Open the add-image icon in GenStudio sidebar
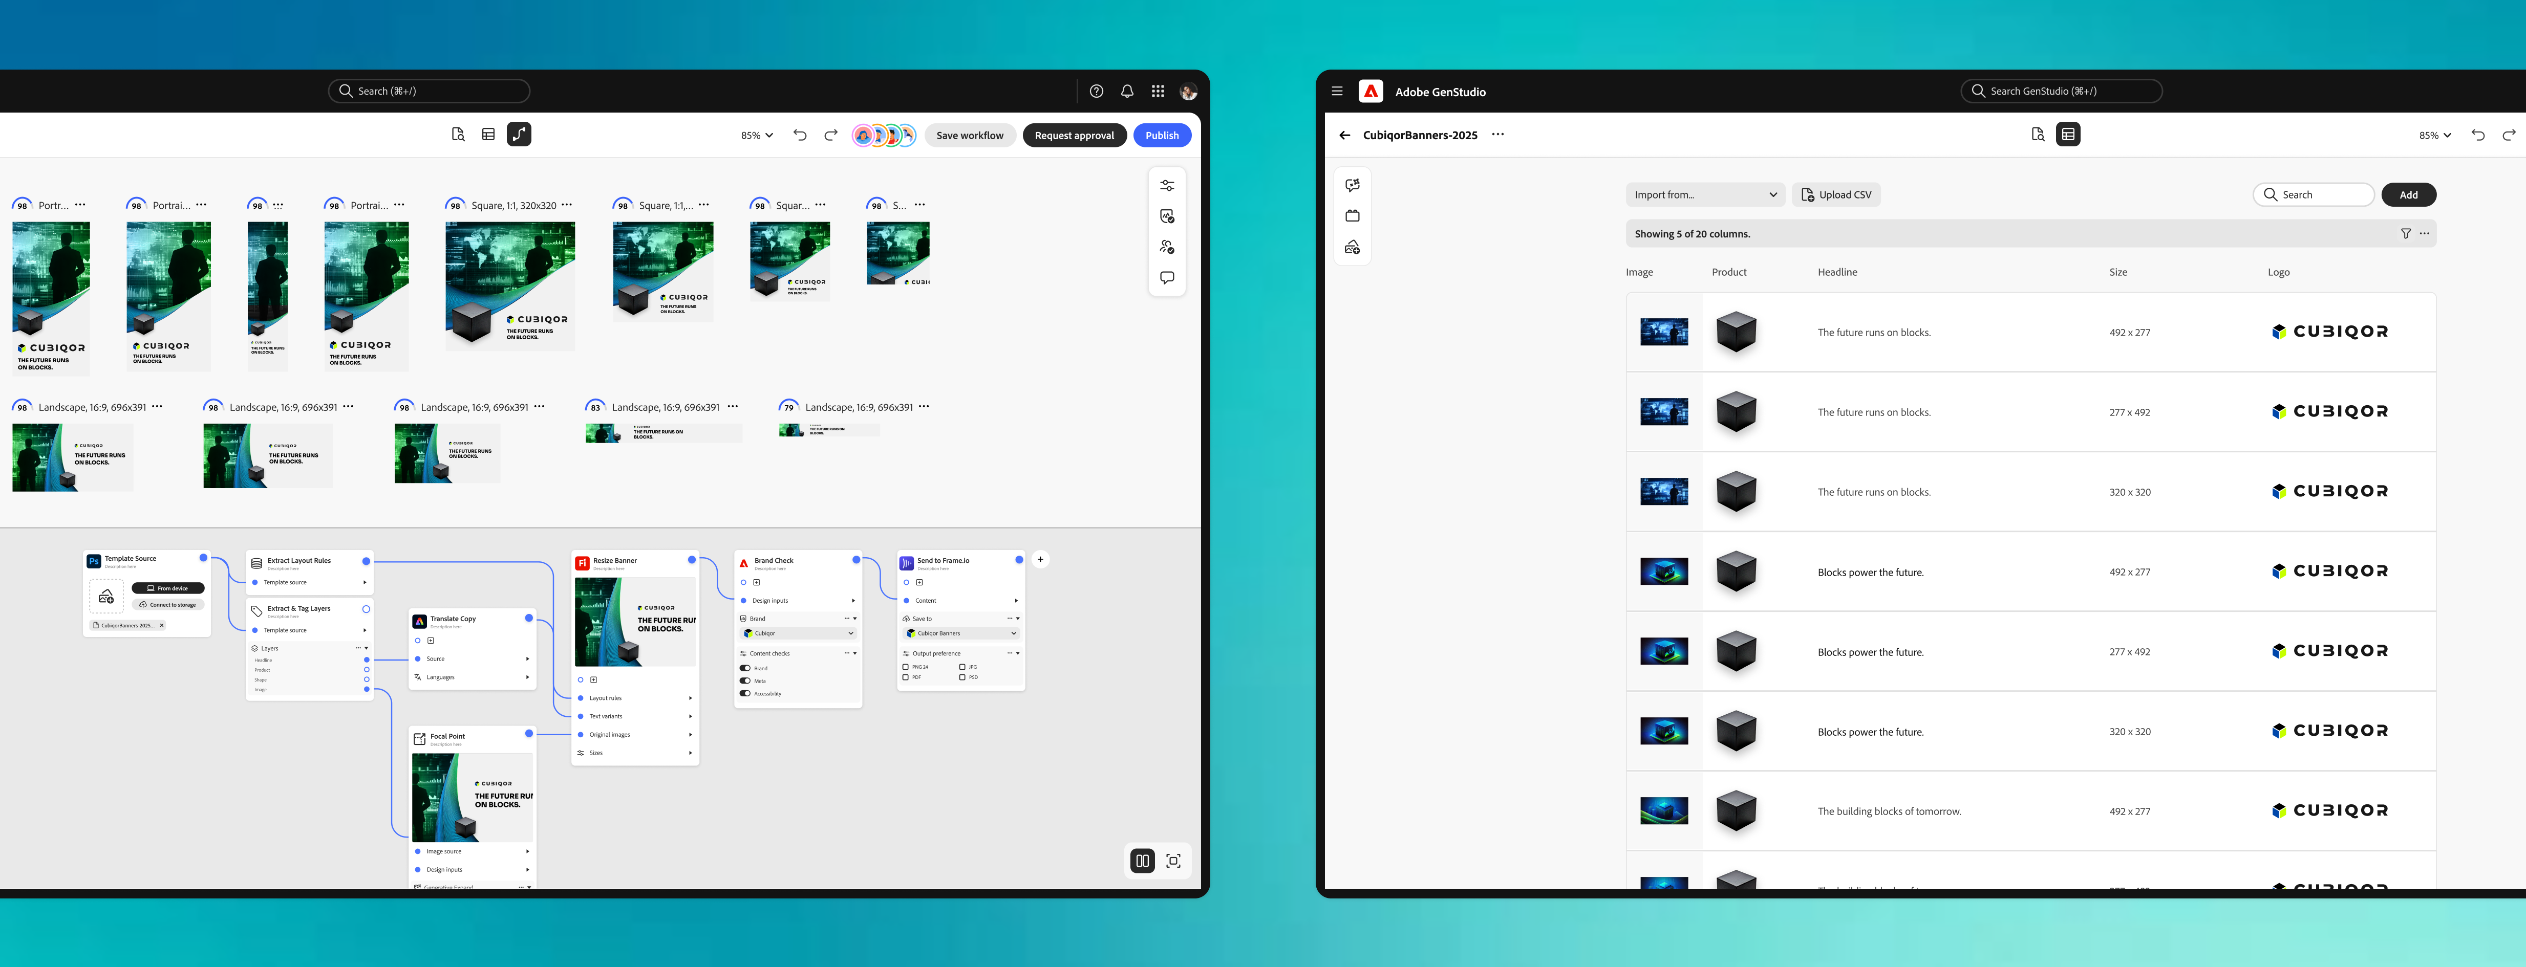Viewport: 2526px width, 967px height. point(1352,247)
